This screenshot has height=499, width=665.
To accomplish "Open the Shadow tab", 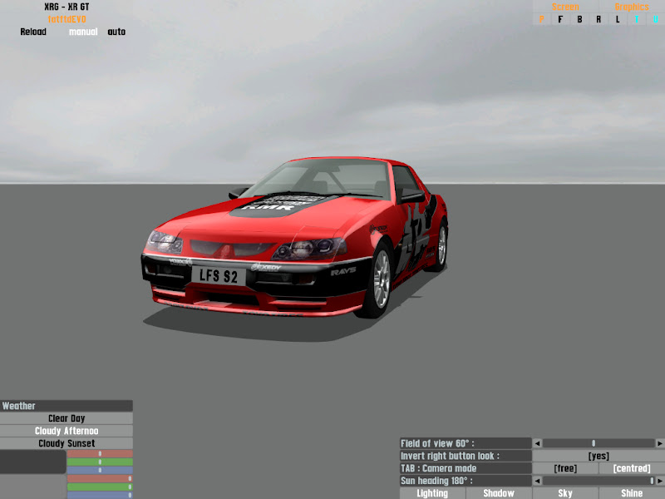I will click(x=499, y=493).
